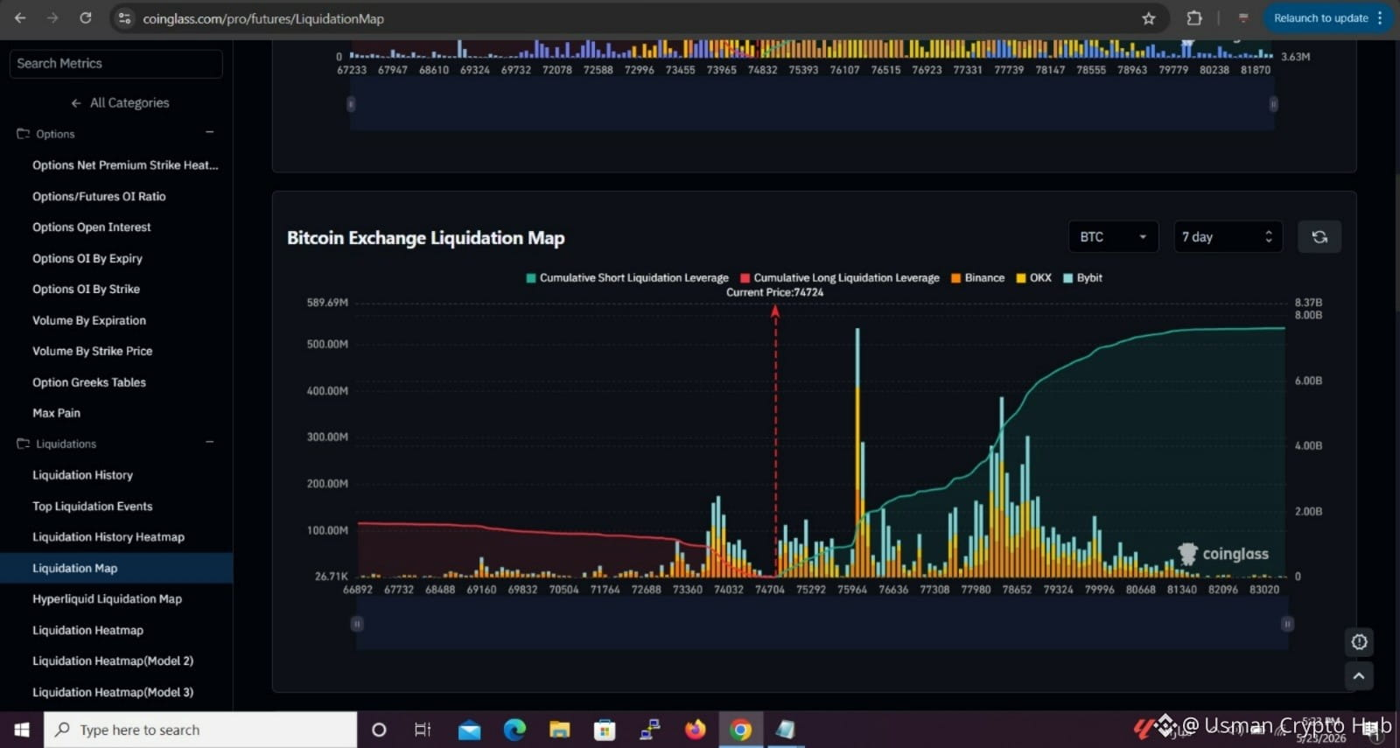Open Microsoft Edge from the taskbar
The width and height of the screenshot is (1400, 748).
pyautogui.click(x=514, y=730)
